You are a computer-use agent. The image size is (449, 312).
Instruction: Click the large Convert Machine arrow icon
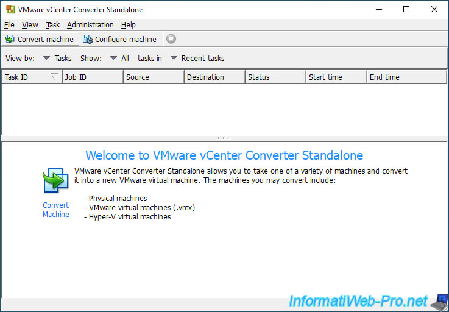pos(56,181)
